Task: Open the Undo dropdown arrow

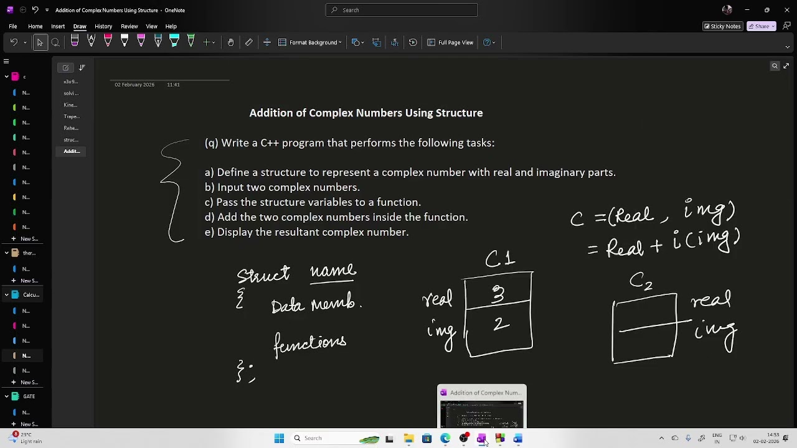Action: (25, 43)
